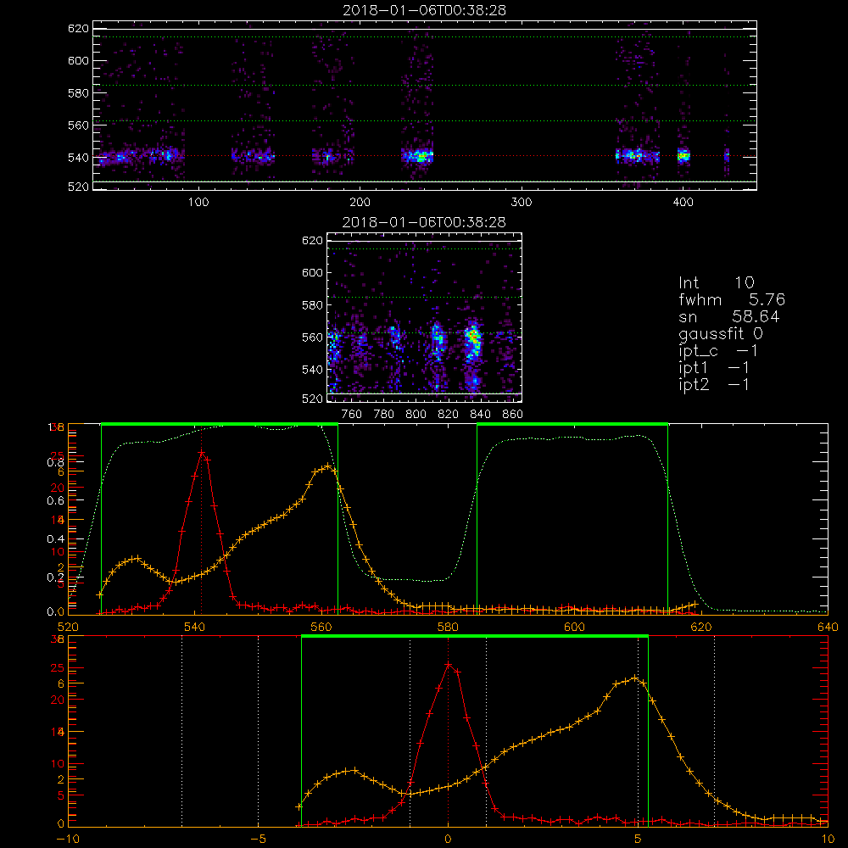
Task: Select the 'Int 10' readout line
Action: click(717, 282)
